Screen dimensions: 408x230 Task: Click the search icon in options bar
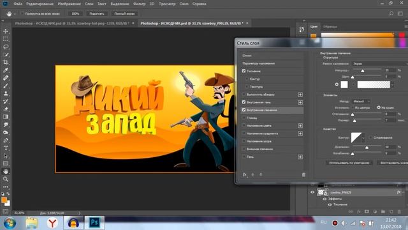coord(391,13)
